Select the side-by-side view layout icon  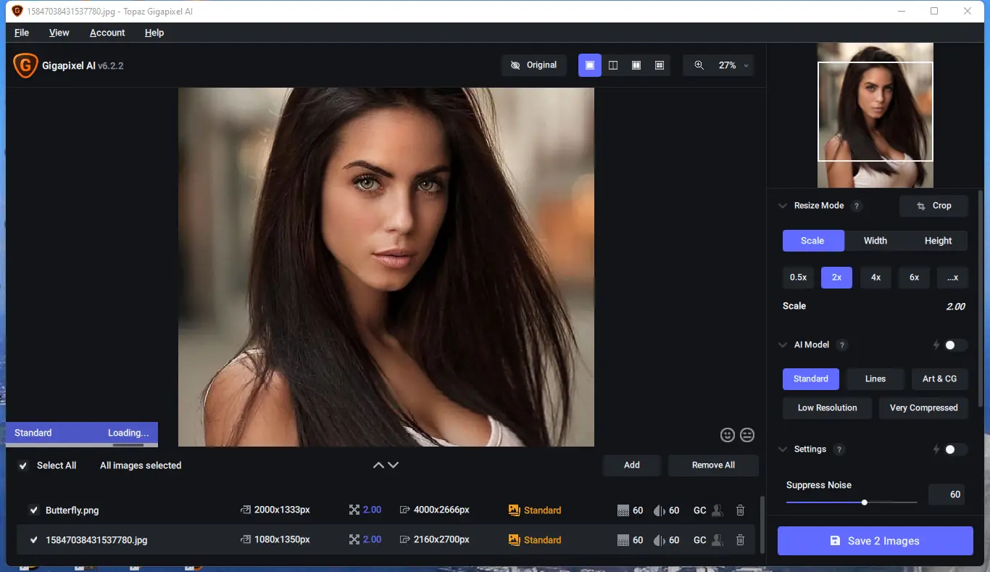click(636, 65)
